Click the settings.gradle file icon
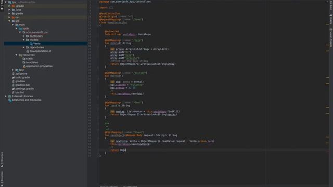The height and width of the screenshot is (187, 333). pyautogui.click(x=14, y=89)
